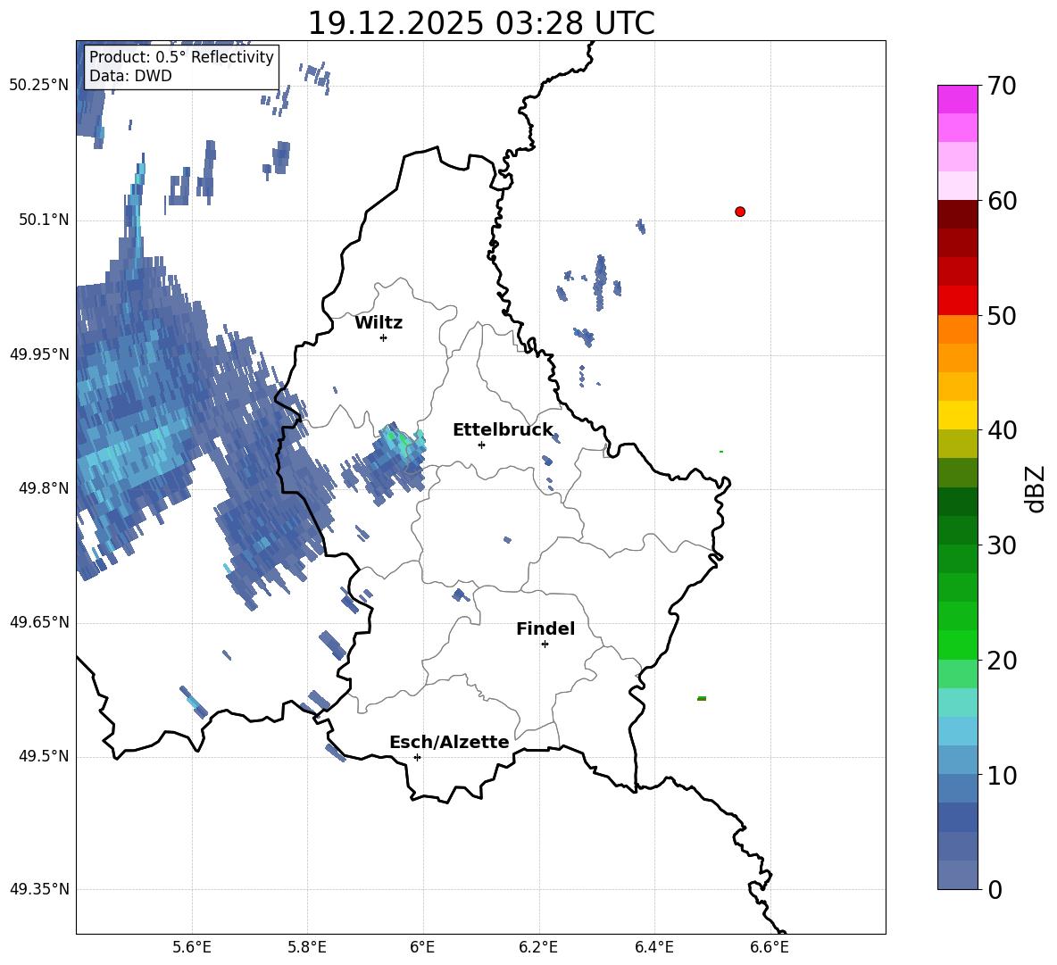Viewport: 1057px width, 965px height.
Task: Click the colorbar tick label 50
Action: [x=1003, y=315]
